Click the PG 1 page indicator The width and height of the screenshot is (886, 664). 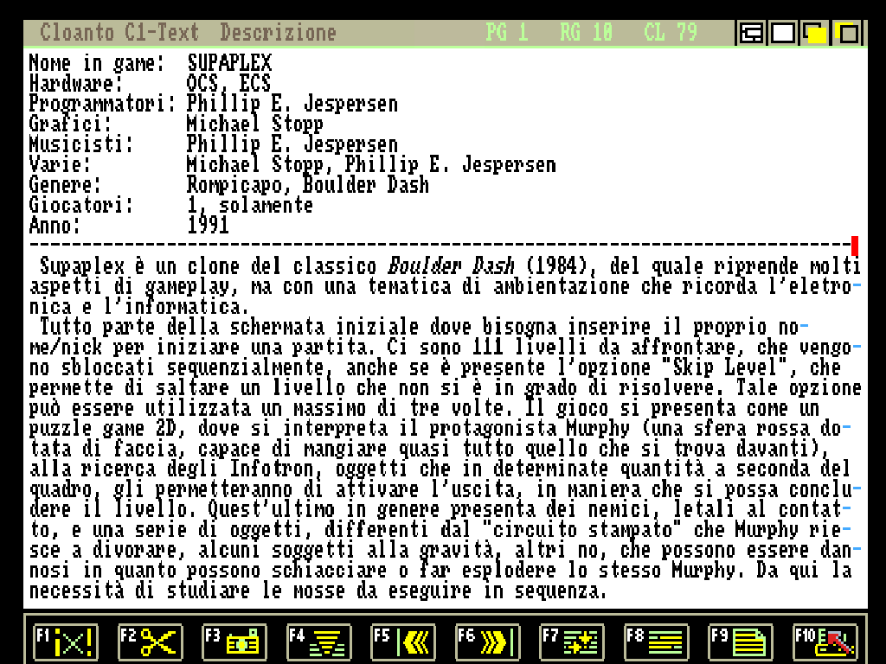507,33
